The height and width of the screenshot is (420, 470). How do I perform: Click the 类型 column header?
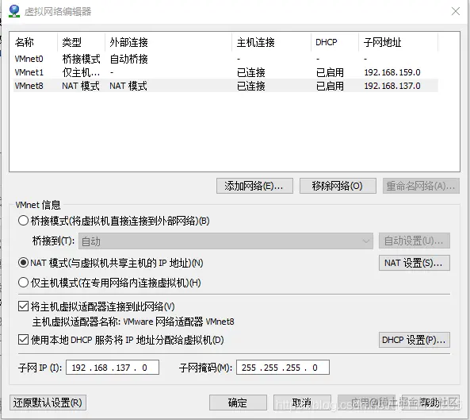click(x=81, y=42)
